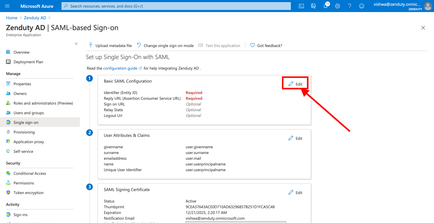Open the Directory + subscription filter icon
This screenshot has width=434, height=223.
[x=313, y=6]
